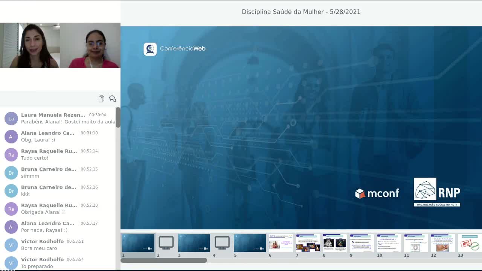The width and height of the screenshot is (482, 271).
Task: Click the 'Vi' avatar next to 'Bora meu caro'
Action: pos(11,245)
